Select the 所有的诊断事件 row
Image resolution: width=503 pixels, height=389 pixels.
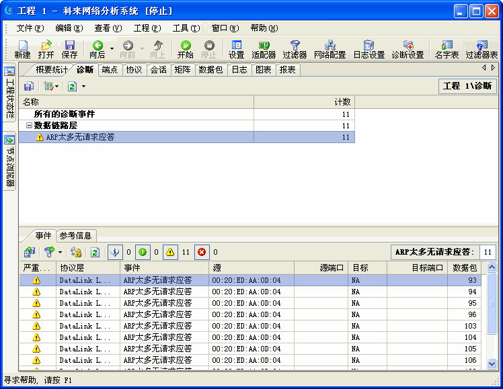(187, 114)
